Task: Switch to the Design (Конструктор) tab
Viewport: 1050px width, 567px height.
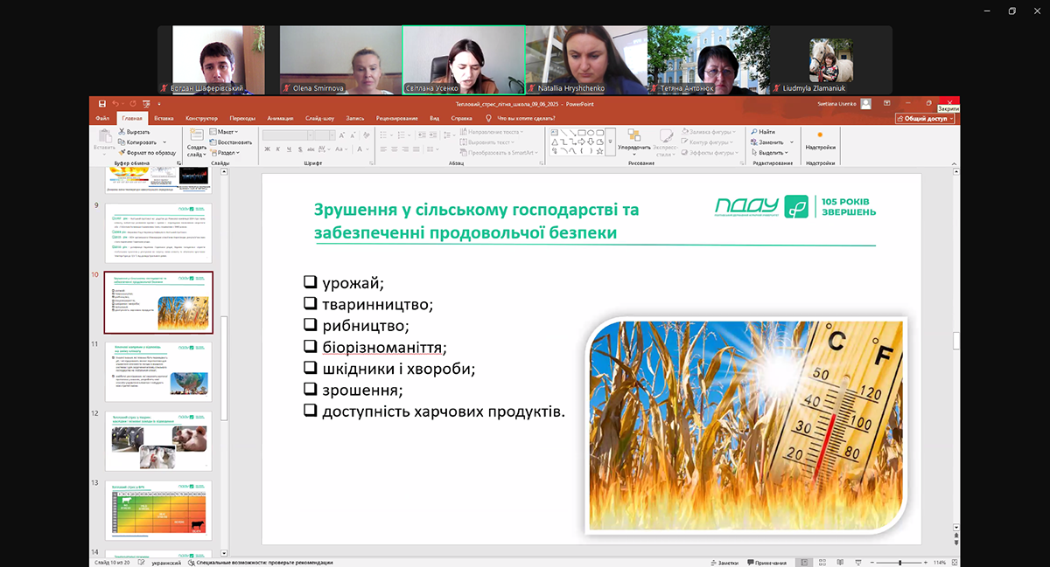Action: pyautogui.click(x=201, y=118)
